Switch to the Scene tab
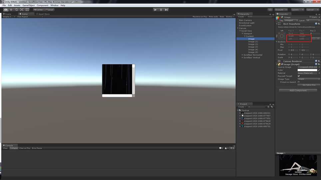Image resolution: width=321 pixels, height=180 pixels. (8, 14)
